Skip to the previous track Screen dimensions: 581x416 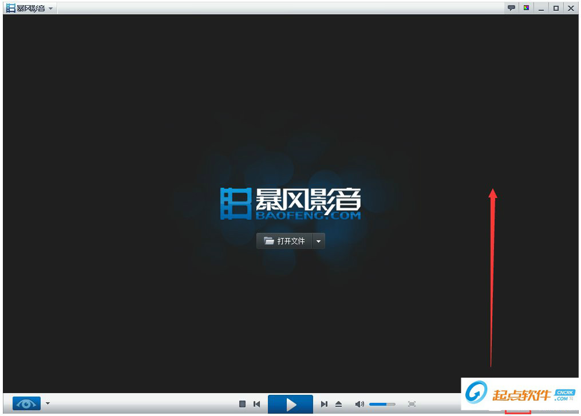coord(257,404)
